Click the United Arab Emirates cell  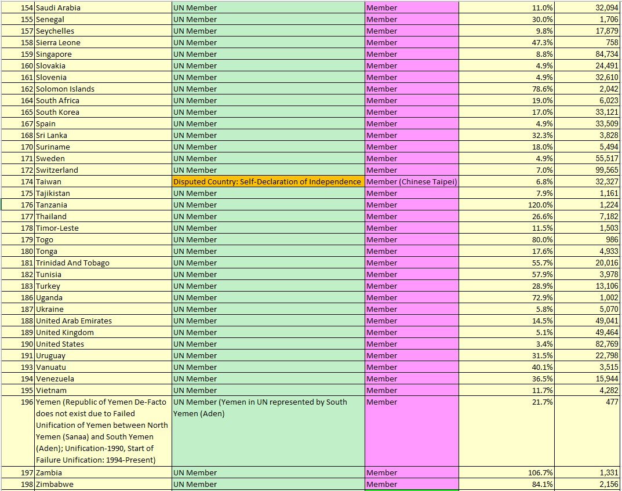(x=103, y=321)
